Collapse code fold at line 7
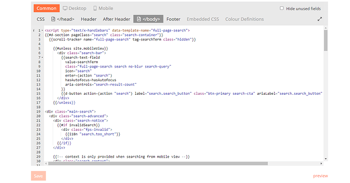 [x=43, y=57]
